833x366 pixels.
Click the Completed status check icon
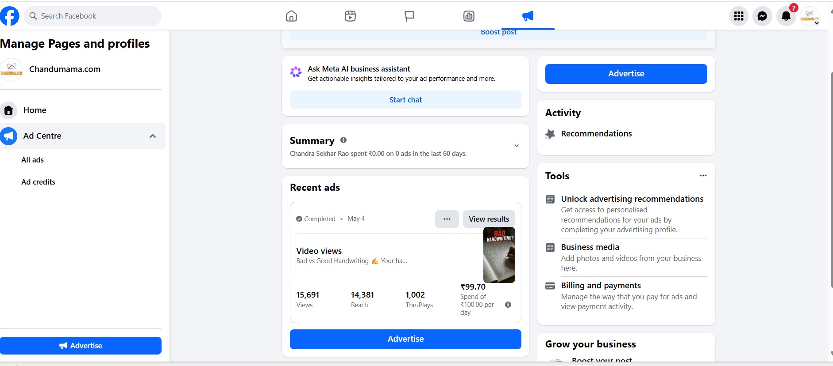pos(299,219)
